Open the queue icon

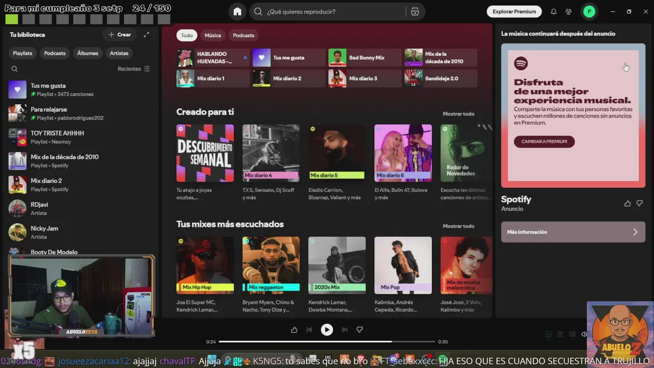560,334
